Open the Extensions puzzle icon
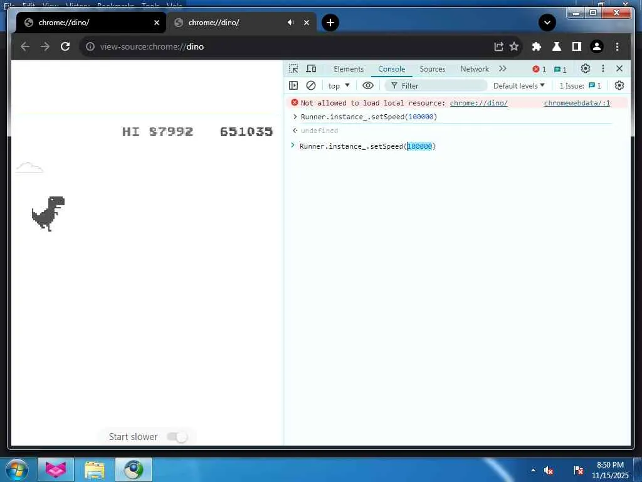642x482 pixels. point(537,46)
